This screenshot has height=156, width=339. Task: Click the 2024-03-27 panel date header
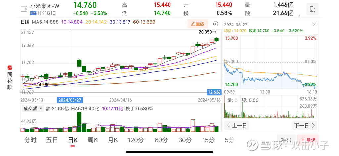click(236, 25)
